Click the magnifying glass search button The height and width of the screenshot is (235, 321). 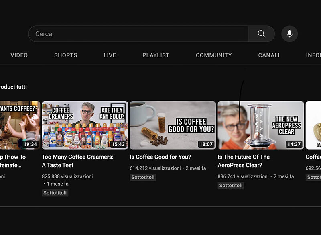click(262, 34)
